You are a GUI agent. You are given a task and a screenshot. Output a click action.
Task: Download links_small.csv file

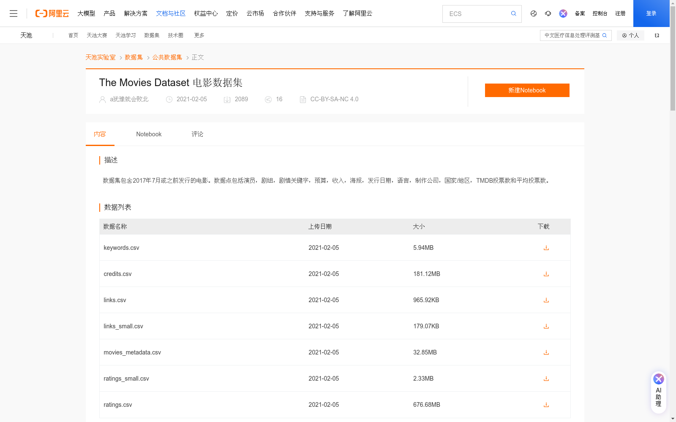(x=546, y=326)
